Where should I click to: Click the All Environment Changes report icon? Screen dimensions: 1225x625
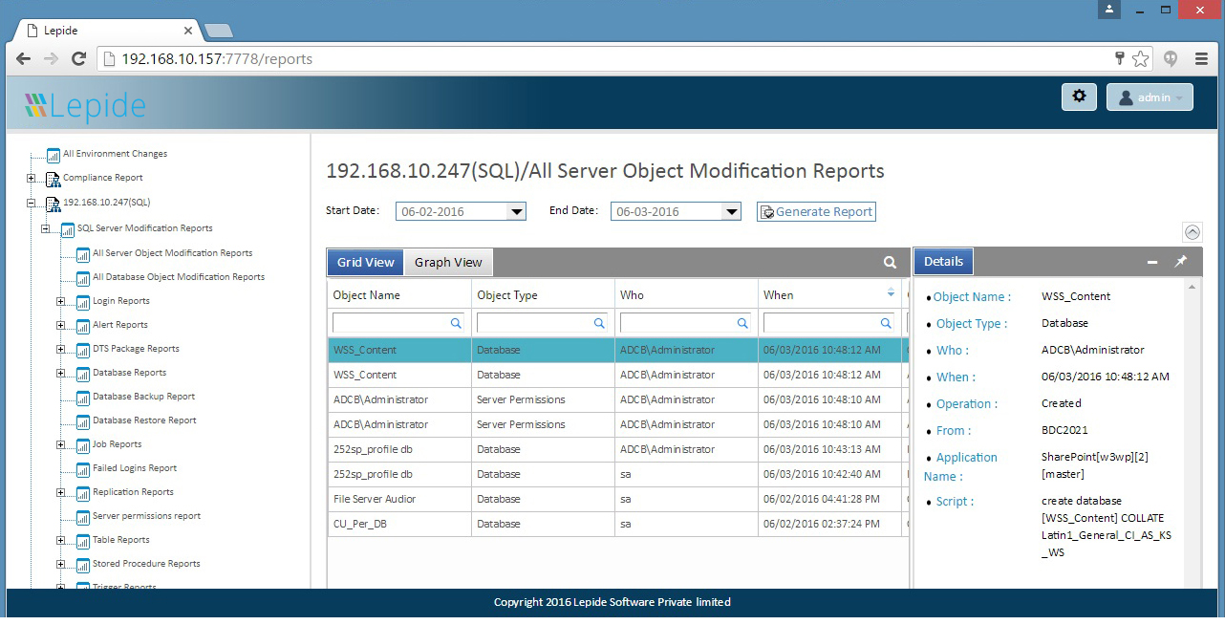click(x=53, y=155)
